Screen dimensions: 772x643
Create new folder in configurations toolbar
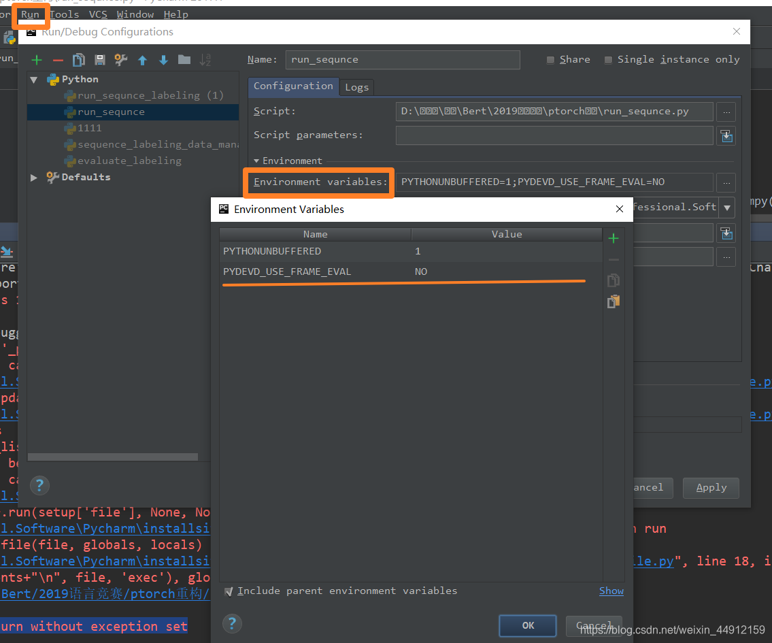point(184,60)
